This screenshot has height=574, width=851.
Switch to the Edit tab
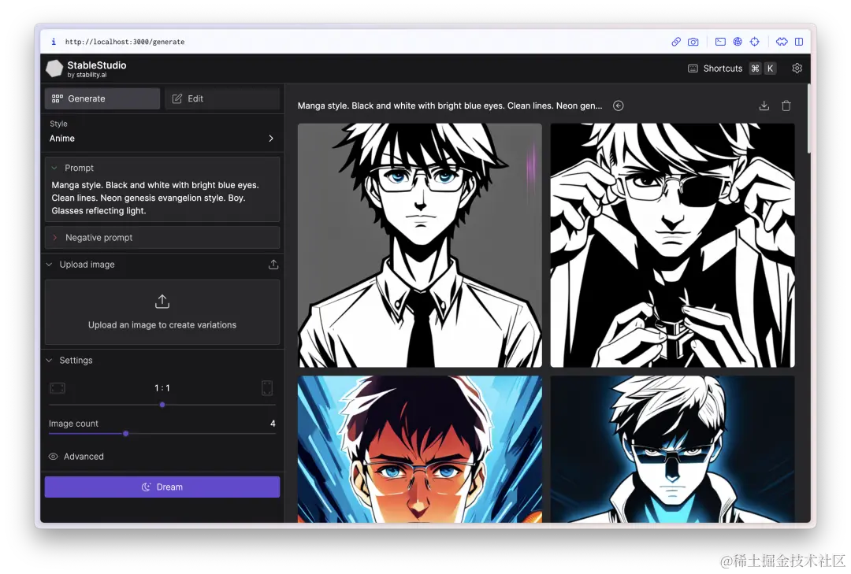tap(222, 98)
